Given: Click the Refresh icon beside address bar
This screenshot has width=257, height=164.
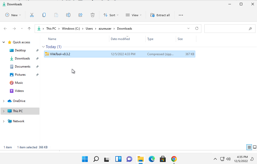Looking at the screenshot, I should point(197,28).
